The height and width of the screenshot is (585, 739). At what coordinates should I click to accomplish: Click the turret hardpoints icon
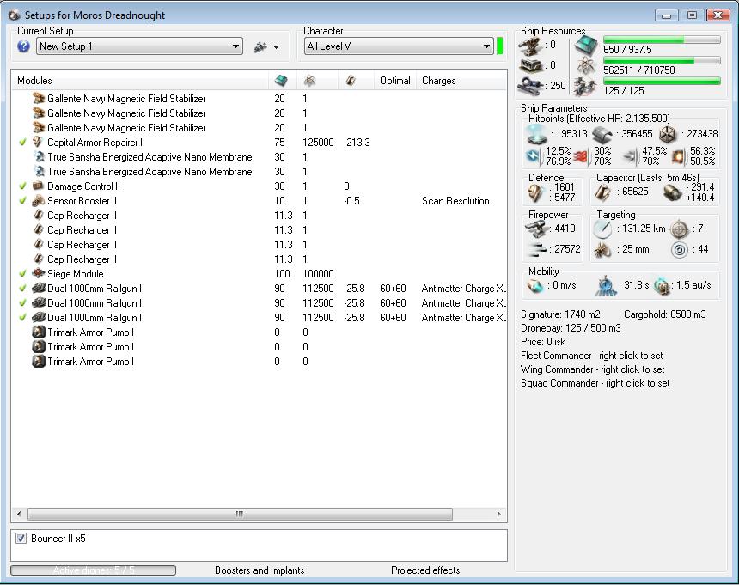coord(530,46)
